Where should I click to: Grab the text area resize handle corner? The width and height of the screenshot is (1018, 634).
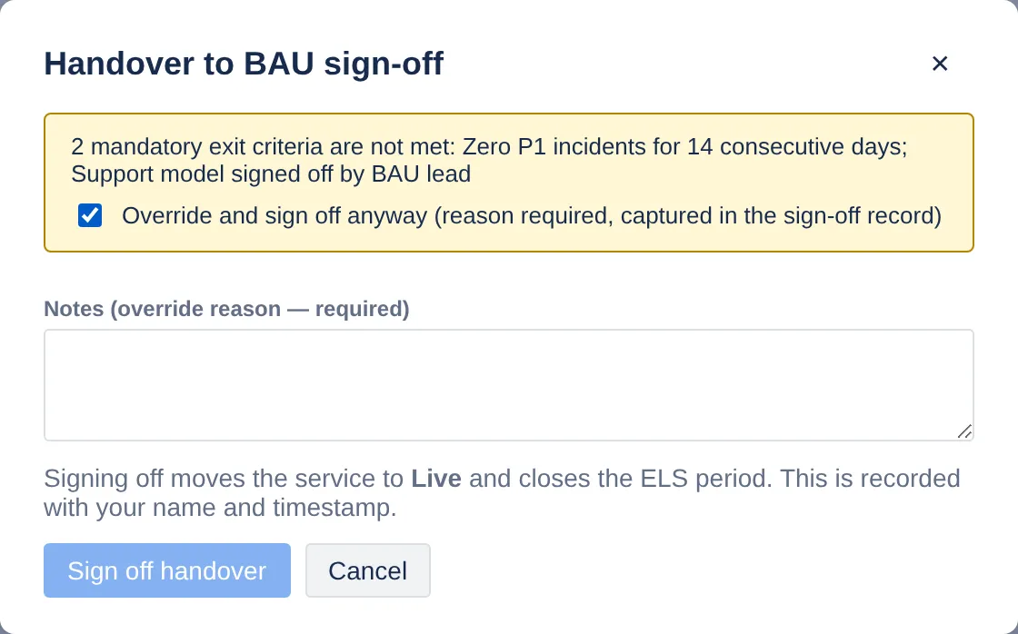pos(964,431)
